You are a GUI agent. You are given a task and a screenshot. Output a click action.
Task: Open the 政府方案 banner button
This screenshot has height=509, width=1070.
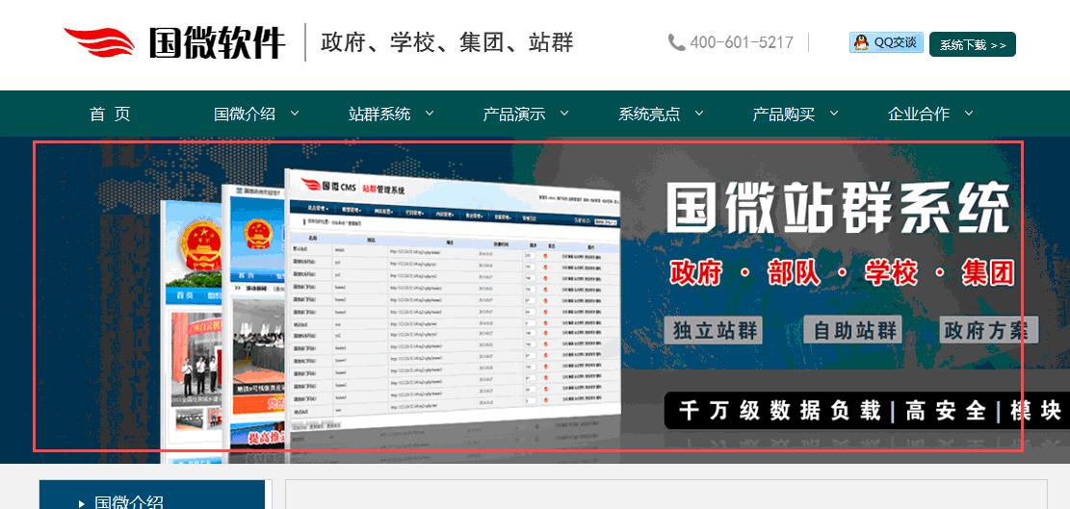point(990,331)
